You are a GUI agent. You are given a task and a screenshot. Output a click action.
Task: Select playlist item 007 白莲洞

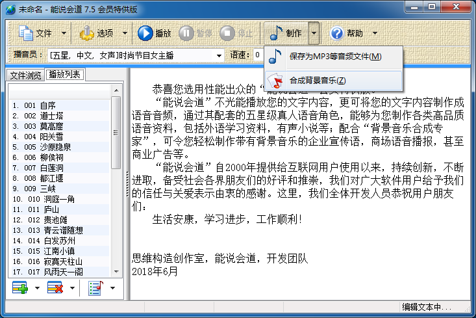click(60, 168)
